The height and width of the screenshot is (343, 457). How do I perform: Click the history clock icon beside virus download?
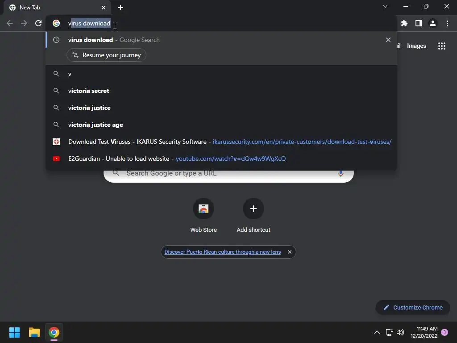coord(56,40)
